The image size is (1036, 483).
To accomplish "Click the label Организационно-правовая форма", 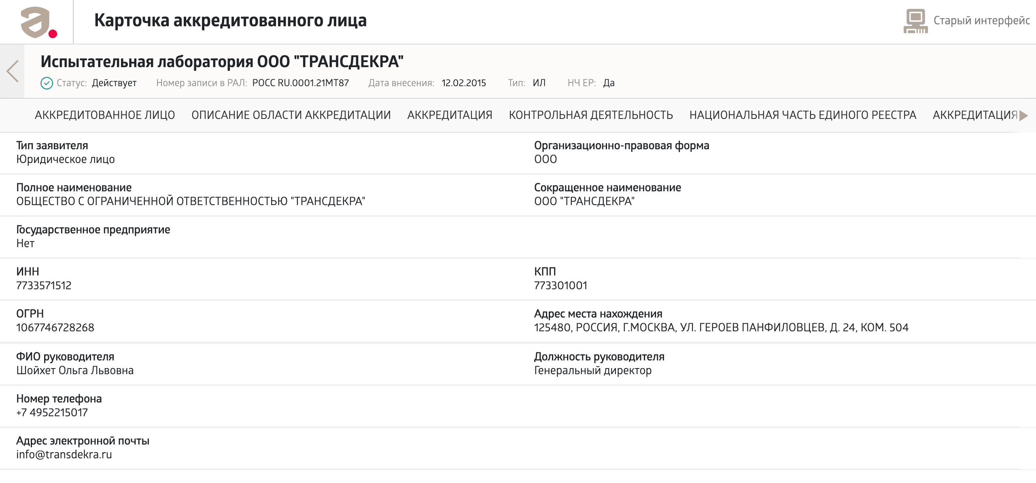I will coord(622,146).
